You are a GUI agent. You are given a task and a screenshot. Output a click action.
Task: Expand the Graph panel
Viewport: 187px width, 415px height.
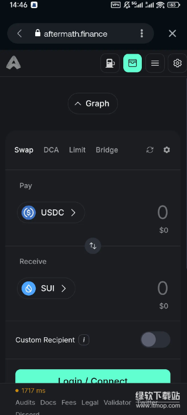pos(93,104)
